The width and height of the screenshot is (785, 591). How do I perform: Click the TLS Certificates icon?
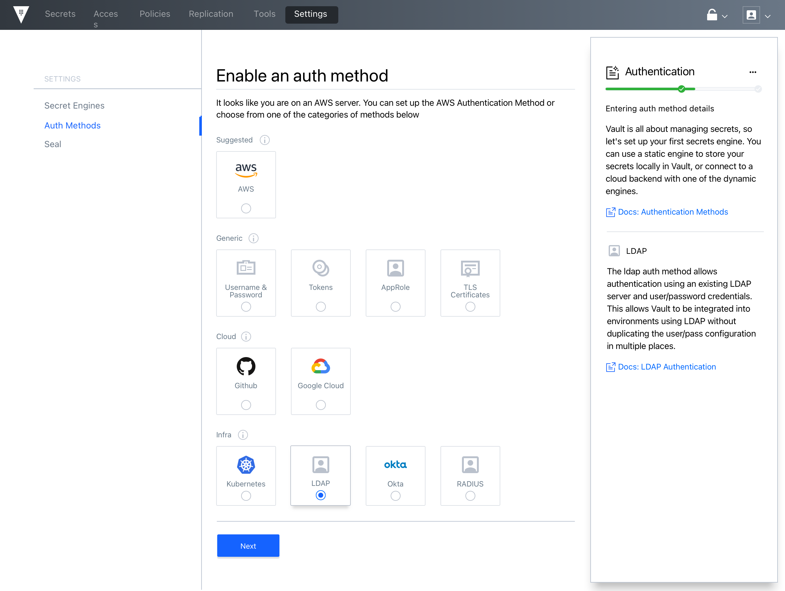tap(470, 268)
